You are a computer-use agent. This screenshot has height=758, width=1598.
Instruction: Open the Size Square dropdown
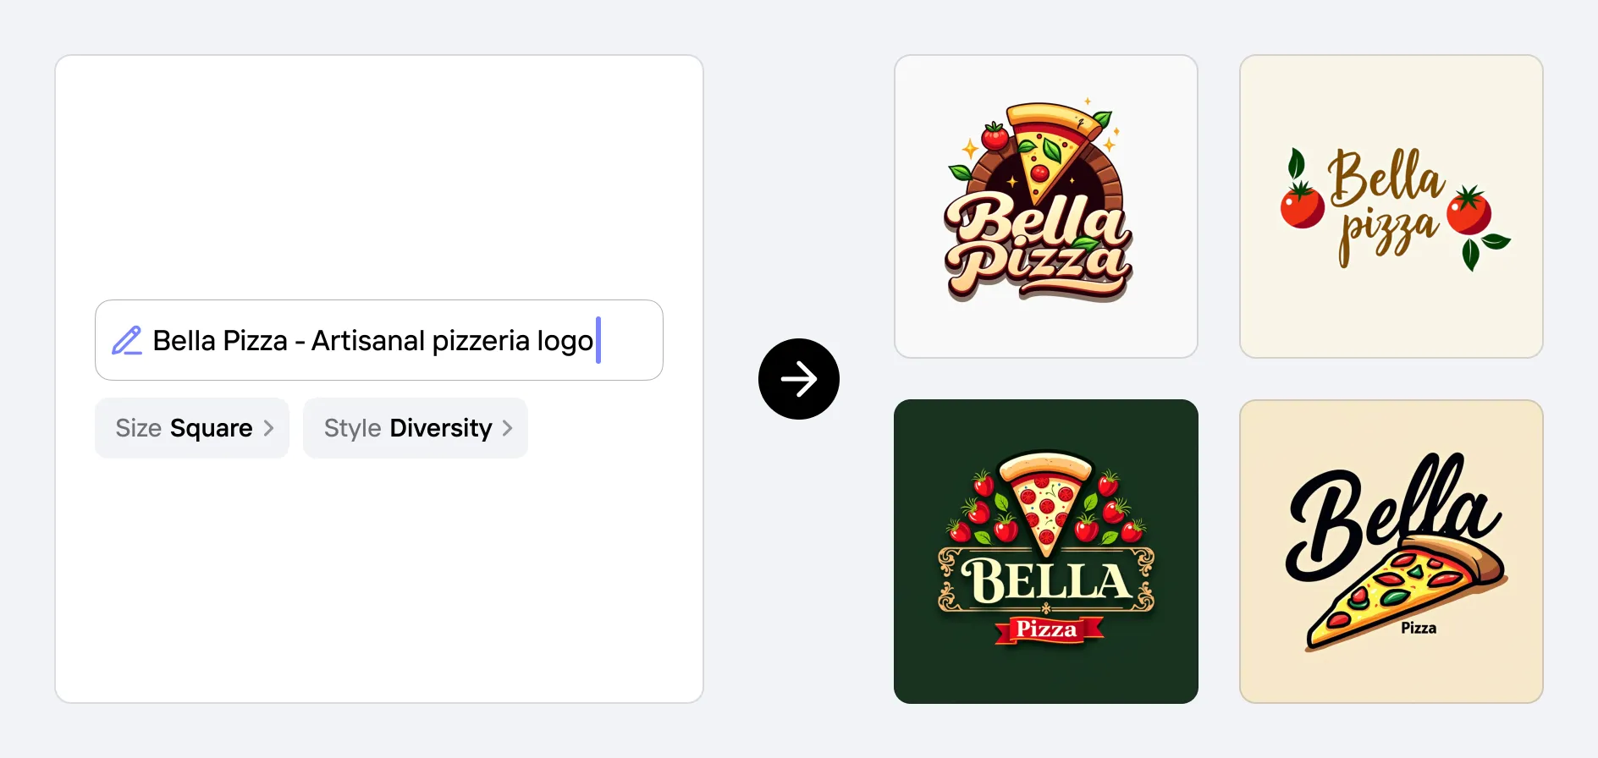coord(192,428)
